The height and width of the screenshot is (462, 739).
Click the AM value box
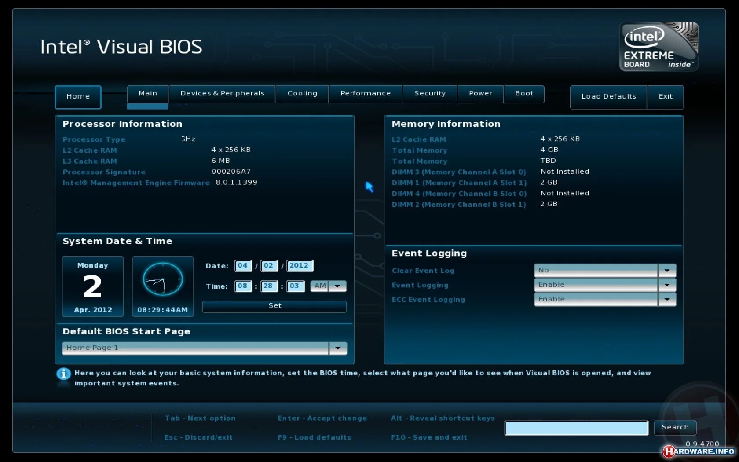tap(320, 286)
